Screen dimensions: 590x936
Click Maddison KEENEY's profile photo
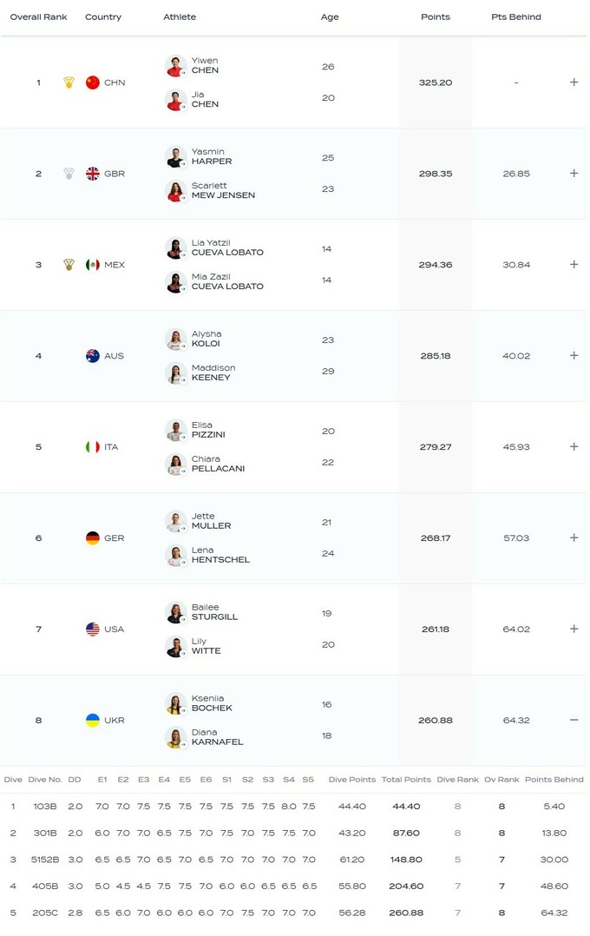176,373
